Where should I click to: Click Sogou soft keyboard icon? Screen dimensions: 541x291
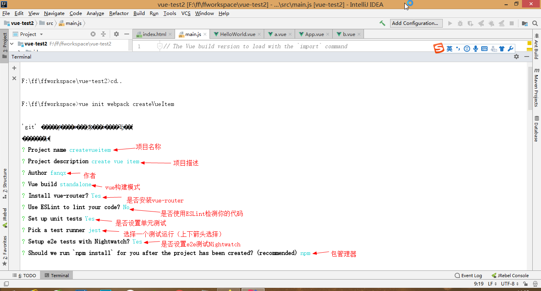[484, 49]
